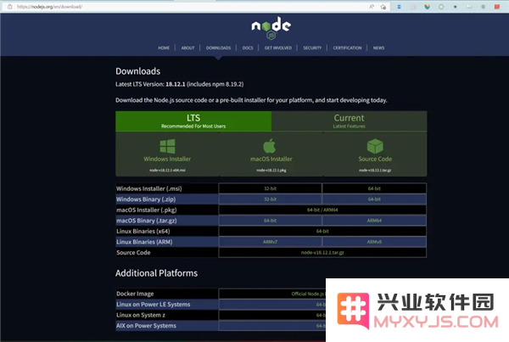Image resolution: width=509 pixels, height=342 pixels.
Task: Click the Docker Image row label
Action: tap(135, 294)
